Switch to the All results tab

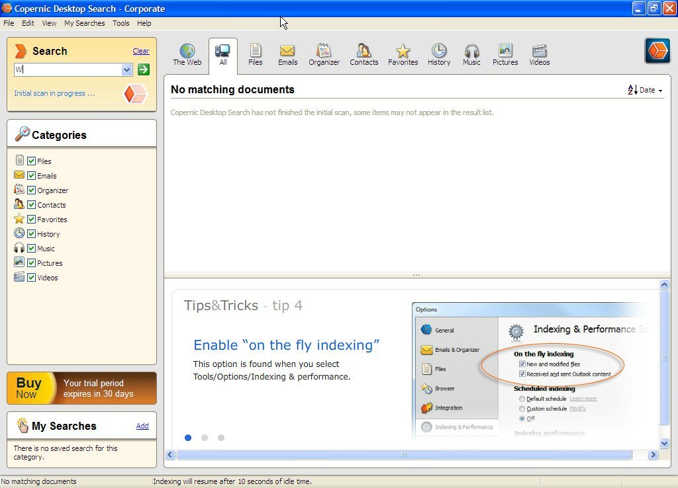[222, 54]
